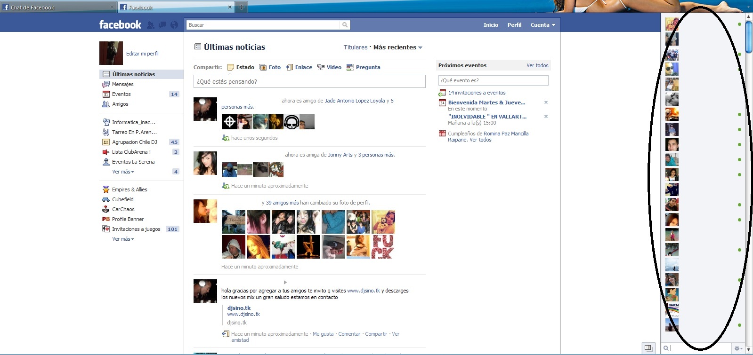Open the friend requests icon in header
The width and height of the screenshot is (753, 355).
click(x=151, y=25)
